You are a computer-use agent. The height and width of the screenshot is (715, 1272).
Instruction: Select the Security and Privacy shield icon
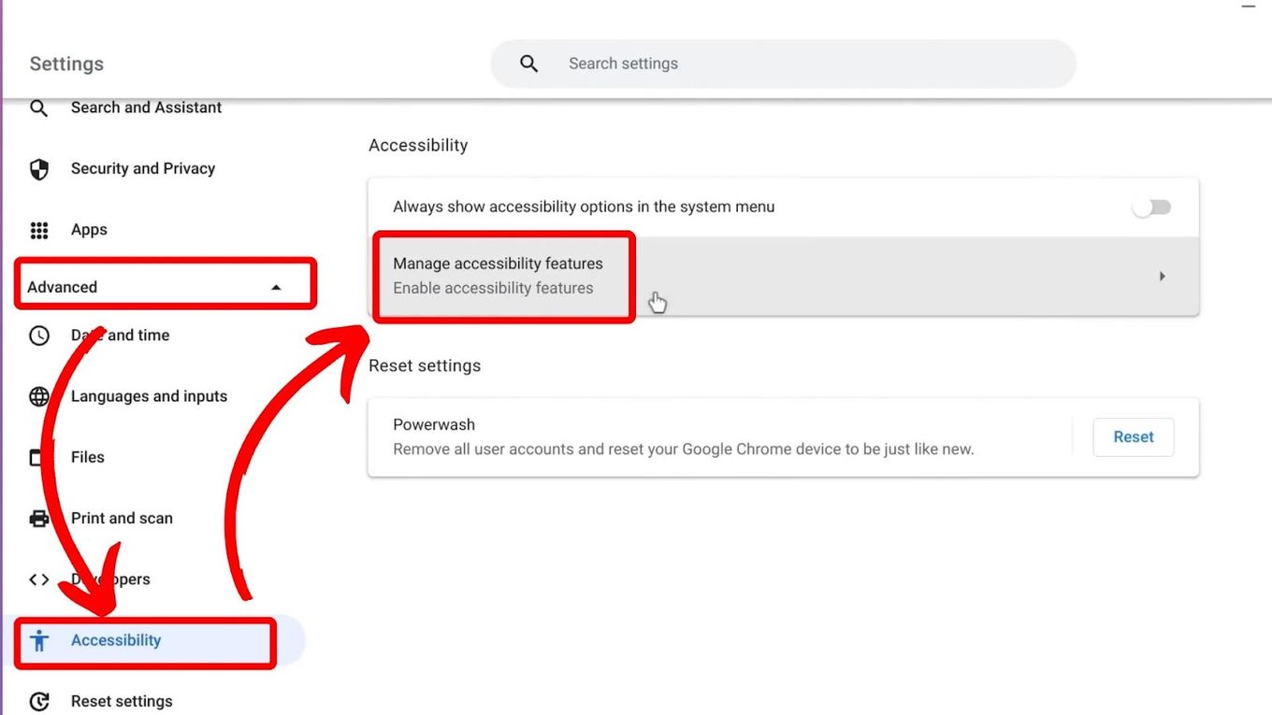(x=38, y=168)
